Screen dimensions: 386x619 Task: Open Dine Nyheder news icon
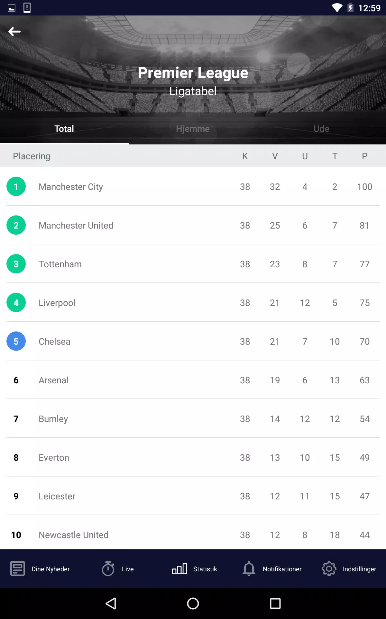click(18, 569)
